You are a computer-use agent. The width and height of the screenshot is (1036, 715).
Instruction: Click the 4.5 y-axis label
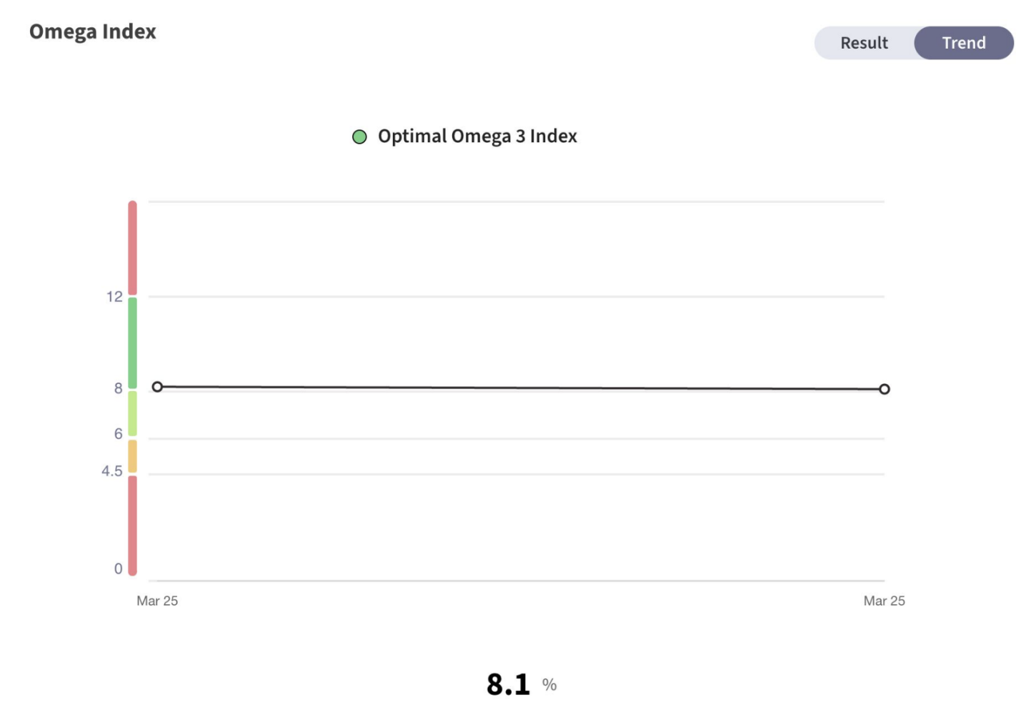(x=111, y=471)
